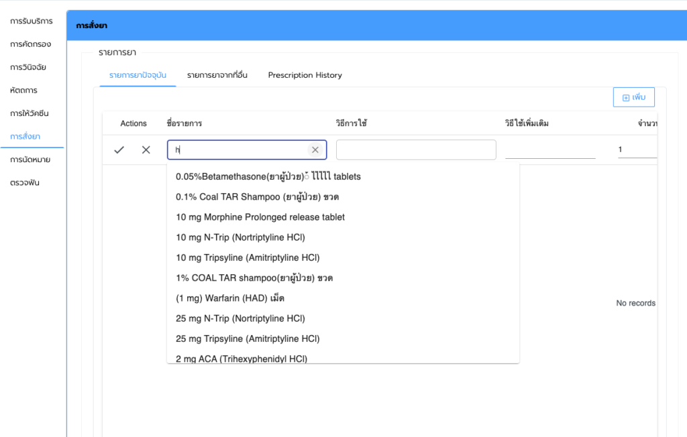Select the รายการยาปัจจุบัน tab
This screenshot has height=437, width=687.
138,75
